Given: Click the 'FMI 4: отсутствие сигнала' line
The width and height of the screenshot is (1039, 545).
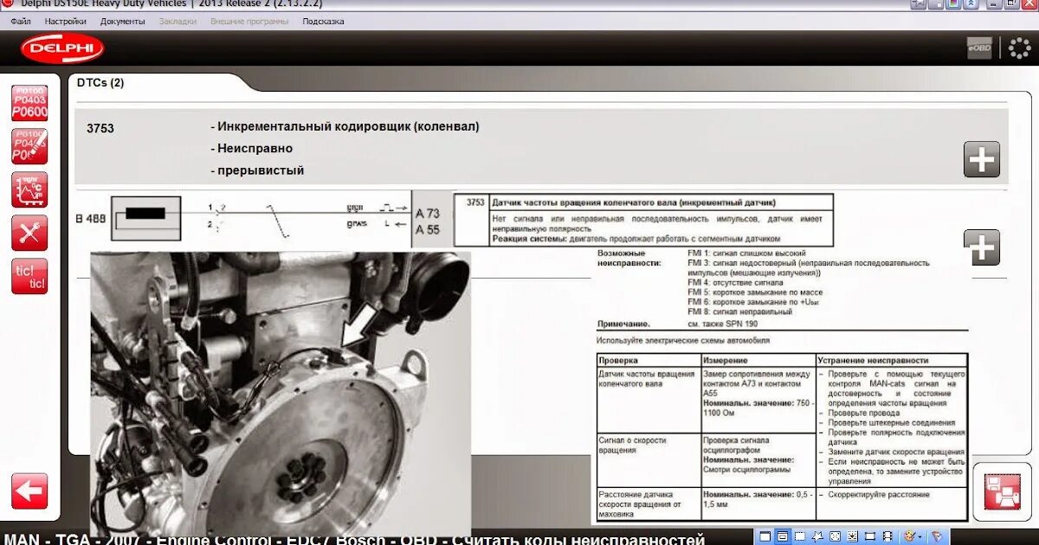Looking at the screenshot, I should [735, 283].
